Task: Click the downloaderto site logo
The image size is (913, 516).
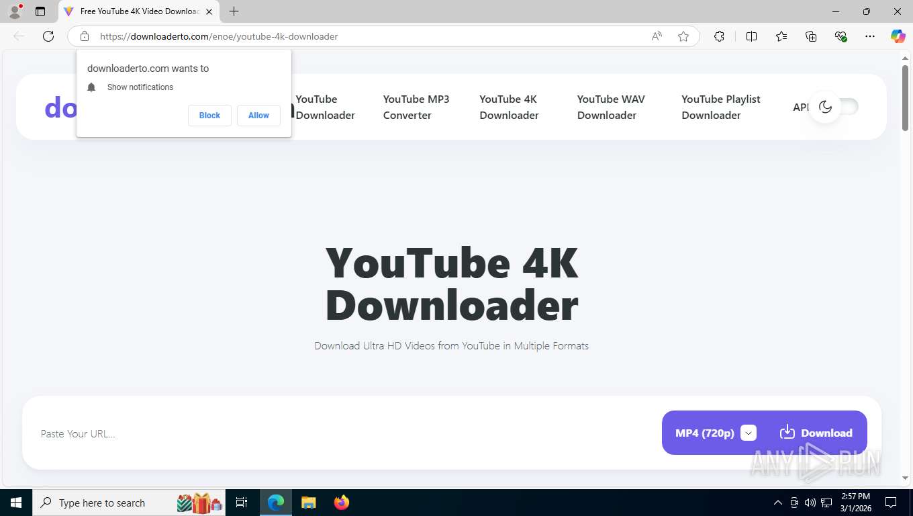Action: [60, 107]
